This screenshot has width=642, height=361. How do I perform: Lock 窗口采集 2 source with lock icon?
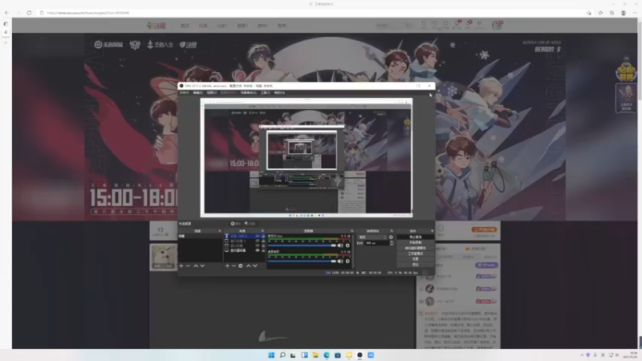(263, 241)
